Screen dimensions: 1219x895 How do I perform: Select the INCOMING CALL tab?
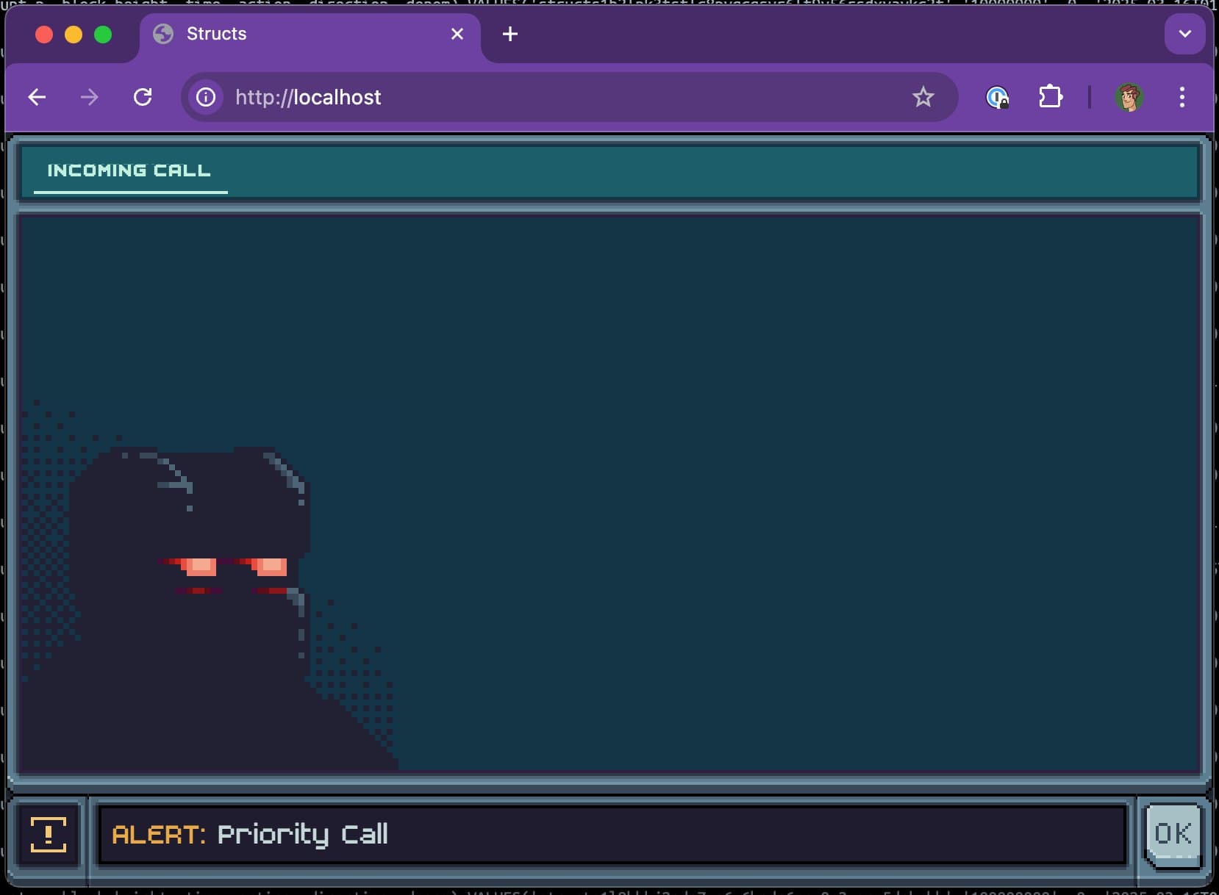(x=129, y=171)
